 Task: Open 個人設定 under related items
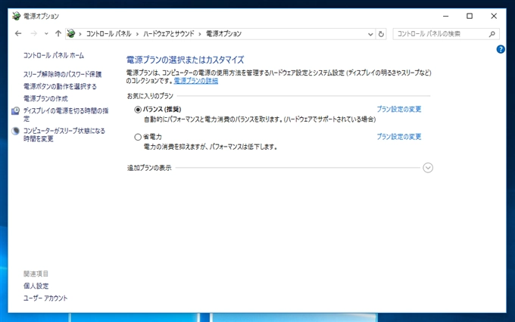[36, 286]
